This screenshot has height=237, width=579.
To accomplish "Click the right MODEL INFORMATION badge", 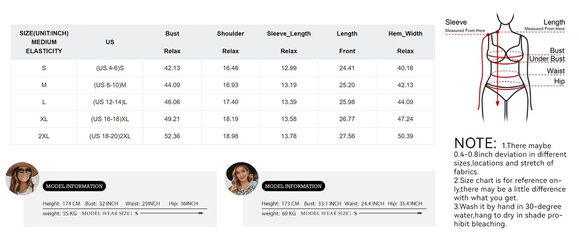I will [x=293, y=186].
